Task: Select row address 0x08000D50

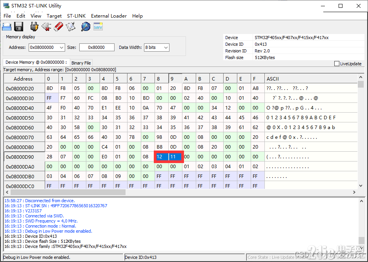Action: pos(24,118)
